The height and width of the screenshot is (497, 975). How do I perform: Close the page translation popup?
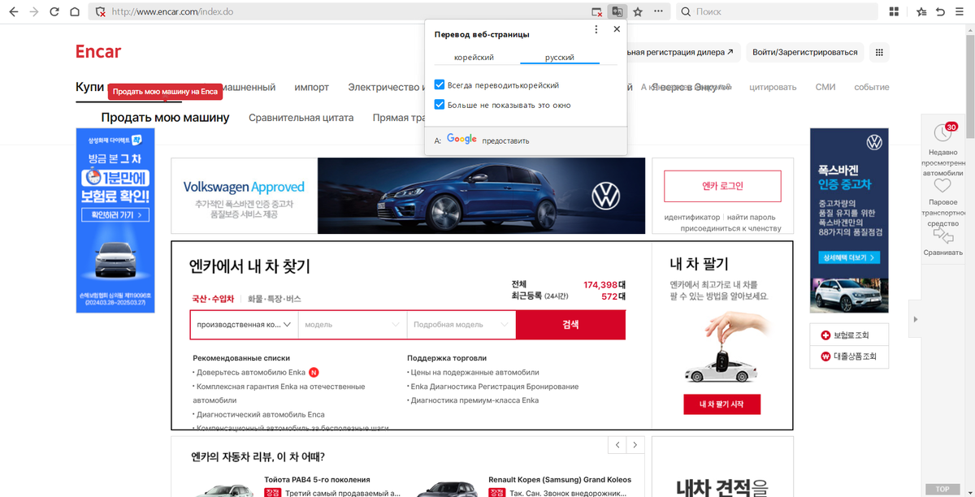[x=617, y=29]
